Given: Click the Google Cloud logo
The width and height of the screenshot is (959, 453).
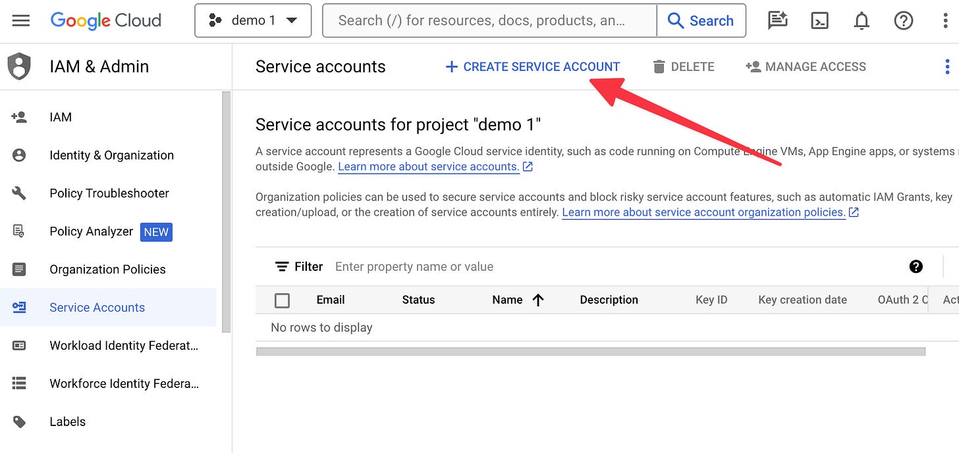Looking at the screenshot, I should 106,21.
